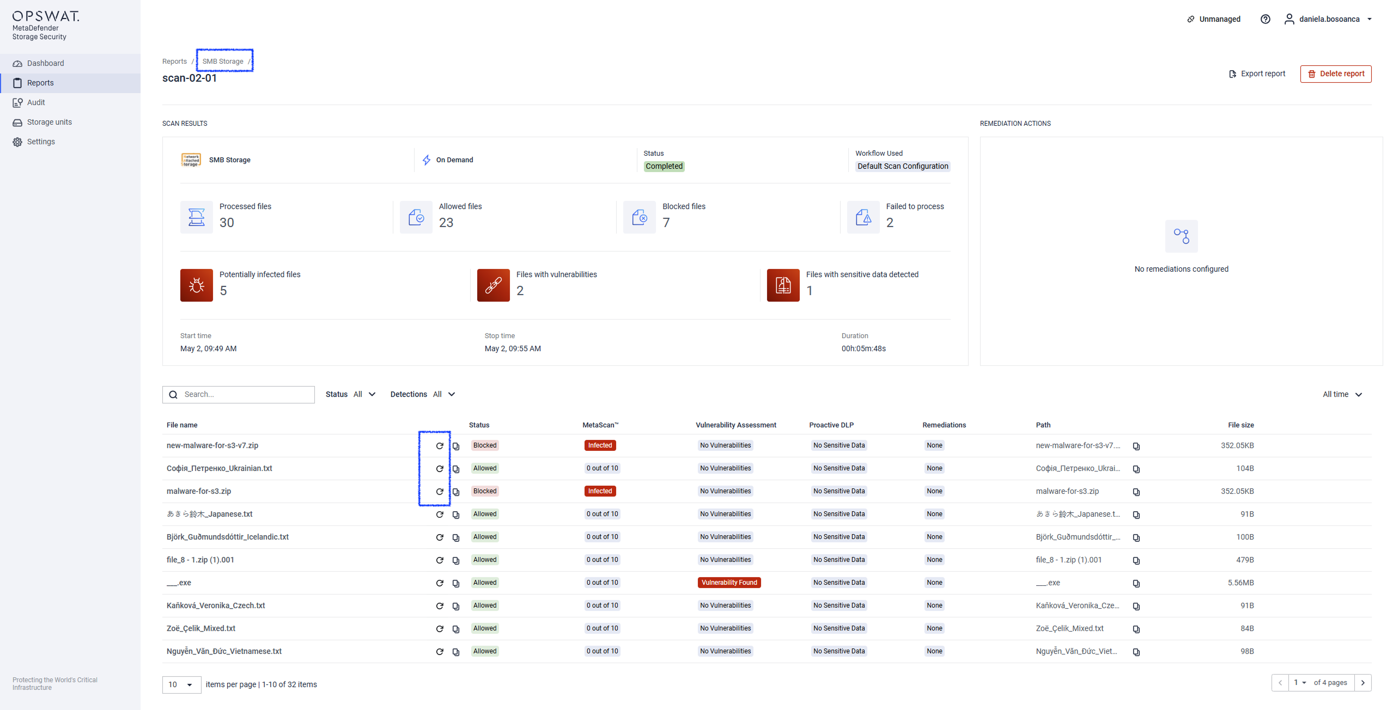Copy path of ___.exe file
Screen dimensions: 1393x710
click(1136, 584)
